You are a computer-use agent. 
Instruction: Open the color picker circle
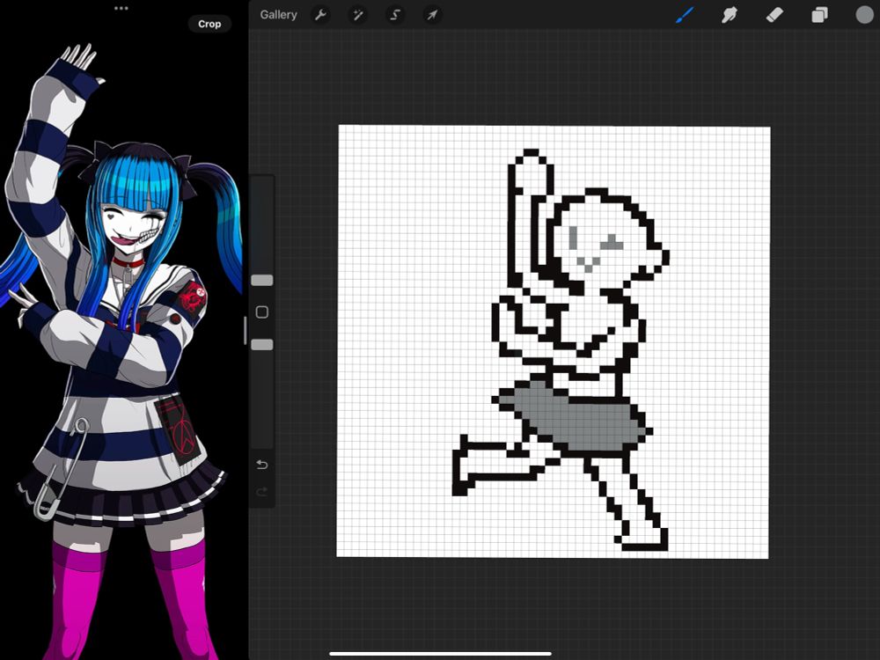pyautogui.click(x=864, y=15)
